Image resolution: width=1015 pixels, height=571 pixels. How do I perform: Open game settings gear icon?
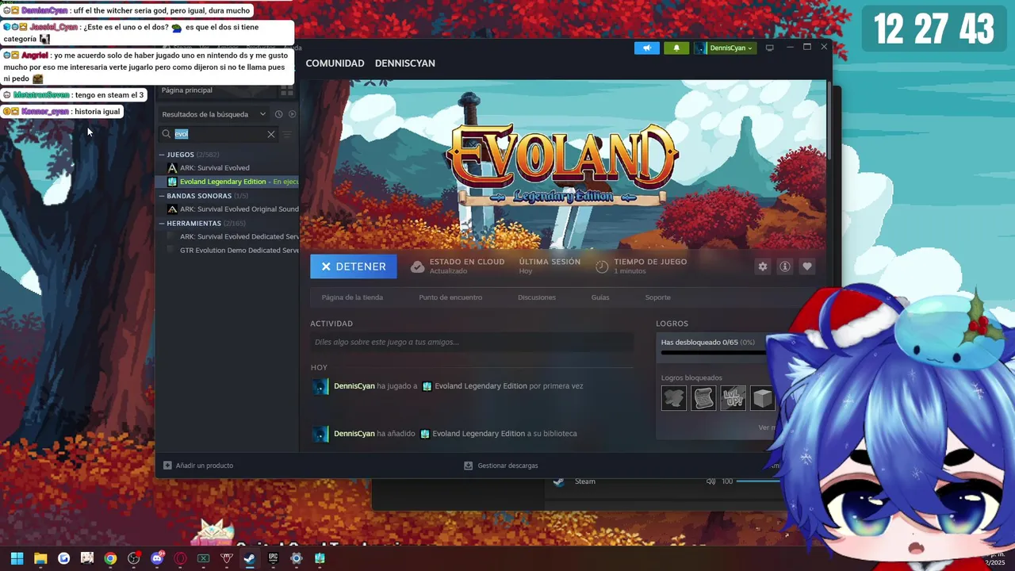(x=763, y=266)
